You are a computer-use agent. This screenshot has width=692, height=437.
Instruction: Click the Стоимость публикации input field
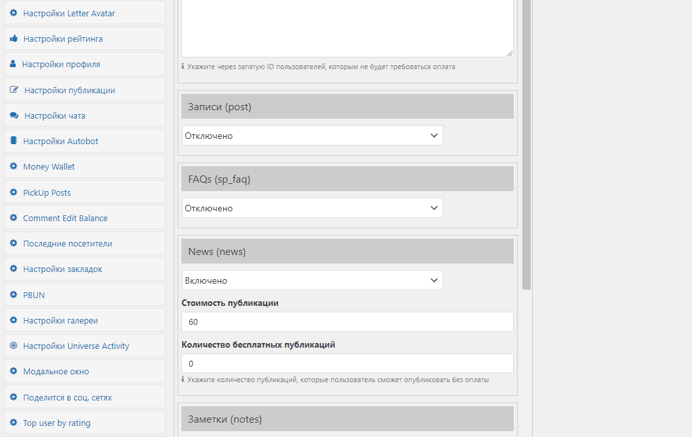pyautogui.click(x=347, y=322)
